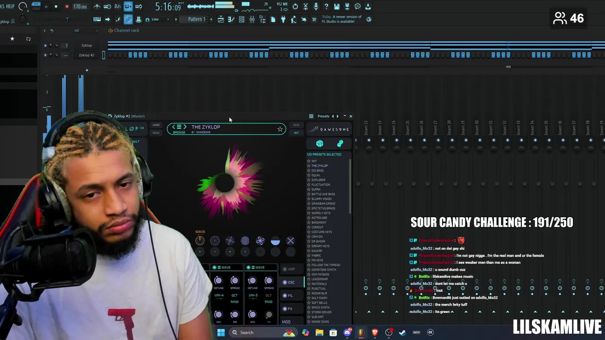Image resolution: width=605 pixels, height=340 pixels.
Task: Click the dice randomize preset icon
Action: [320, 144]
